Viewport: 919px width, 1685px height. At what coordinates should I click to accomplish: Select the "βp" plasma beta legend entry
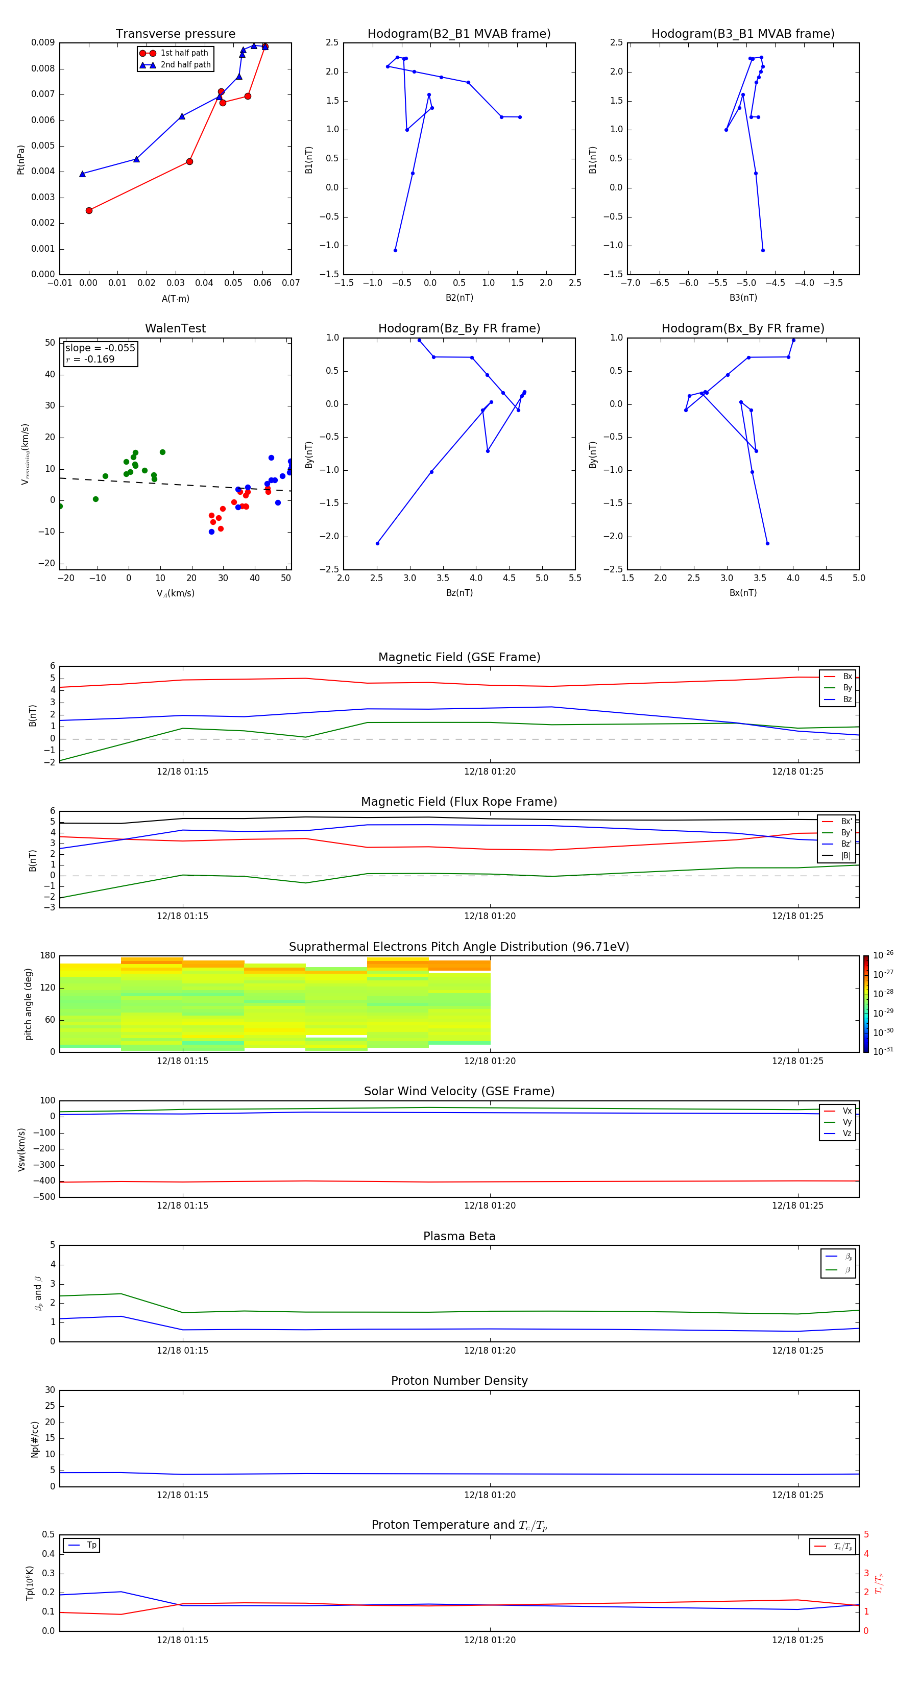coord(838,1257)
